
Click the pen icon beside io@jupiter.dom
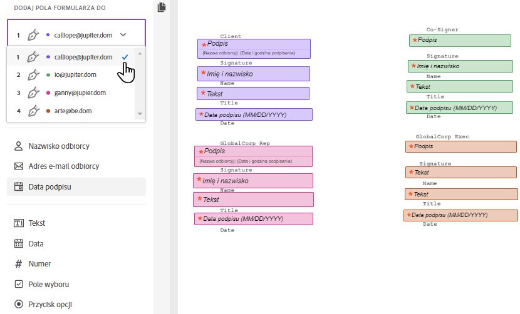[x=34, y=75]
